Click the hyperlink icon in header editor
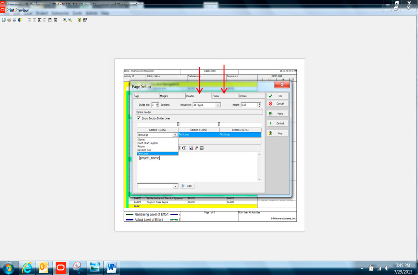Viewport: 418px width, 275px height. point(196,148)
